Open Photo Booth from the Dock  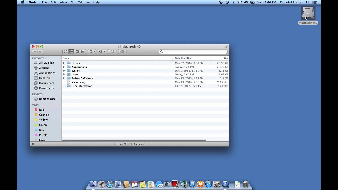click(175, 184)
